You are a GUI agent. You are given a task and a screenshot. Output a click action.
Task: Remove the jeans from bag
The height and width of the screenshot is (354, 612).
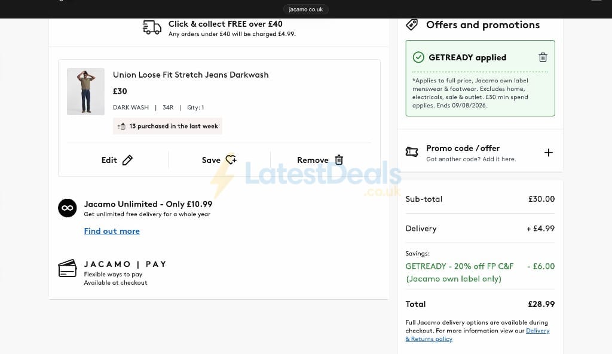pos(320,160)
